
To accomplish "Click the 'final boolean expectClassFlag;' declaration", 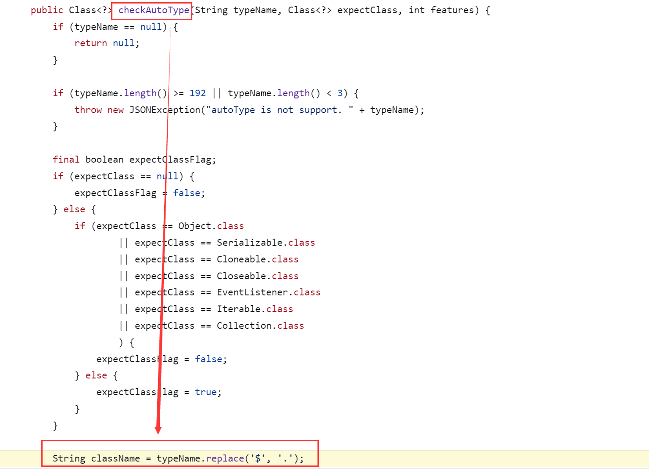I will [134, 160].
